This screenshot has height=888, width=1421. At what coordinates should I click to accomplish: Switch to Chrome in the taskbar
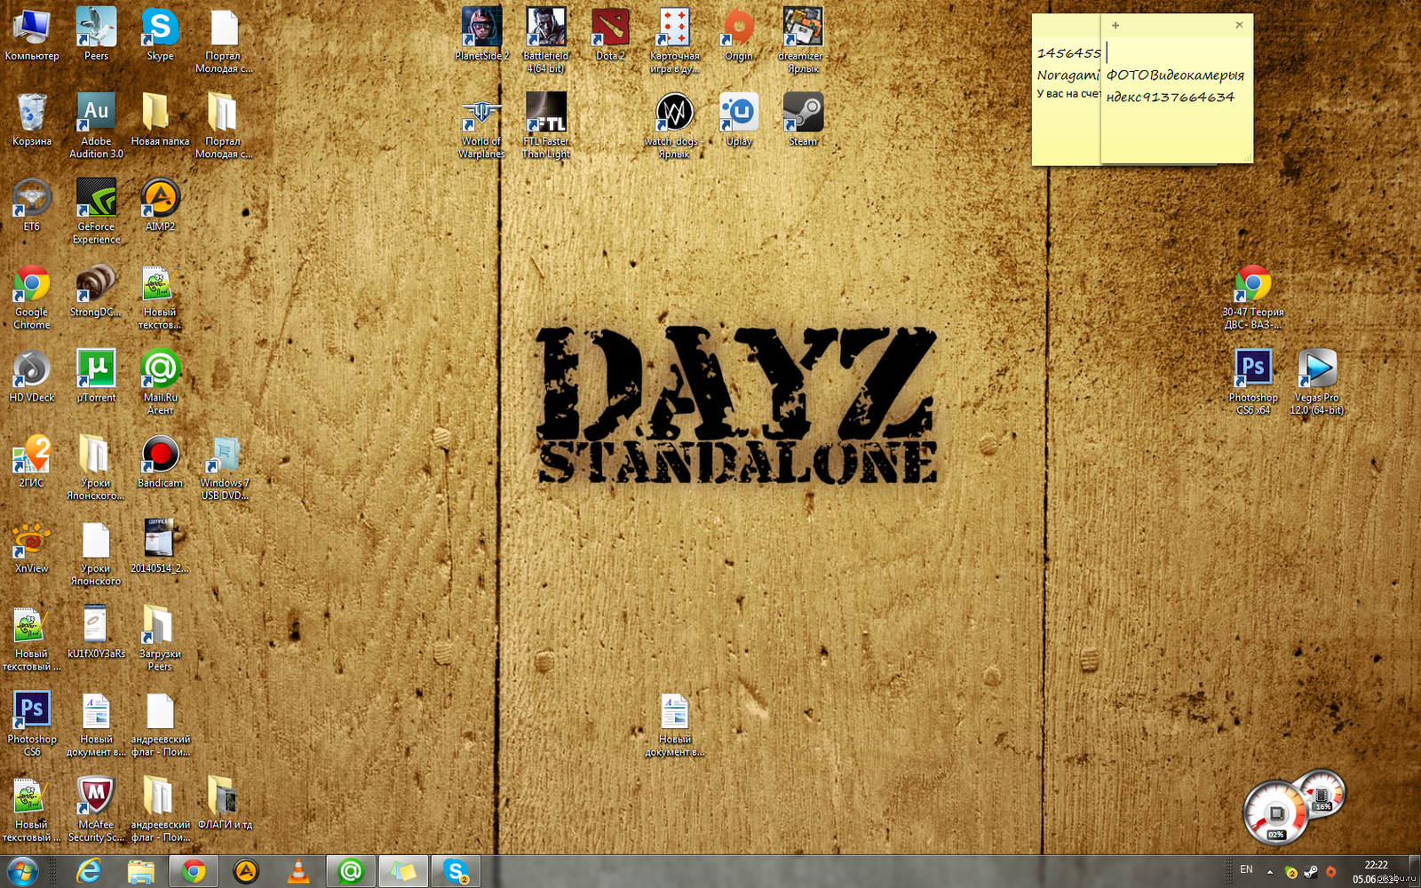[x=193, y=871]
